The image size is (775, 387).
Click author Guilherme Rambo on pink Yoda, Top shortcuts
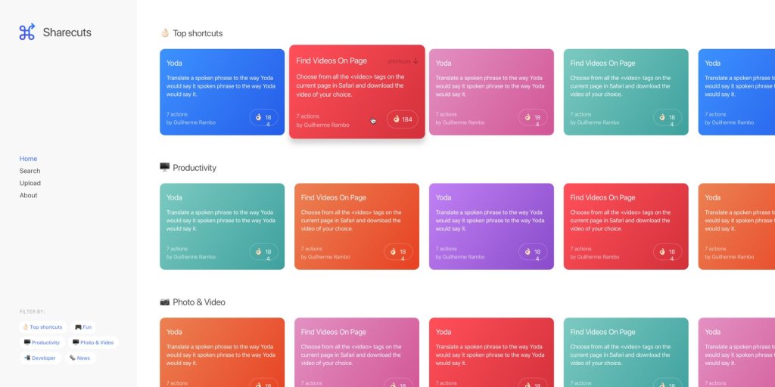pyautogui.click(x=460, y=122)
